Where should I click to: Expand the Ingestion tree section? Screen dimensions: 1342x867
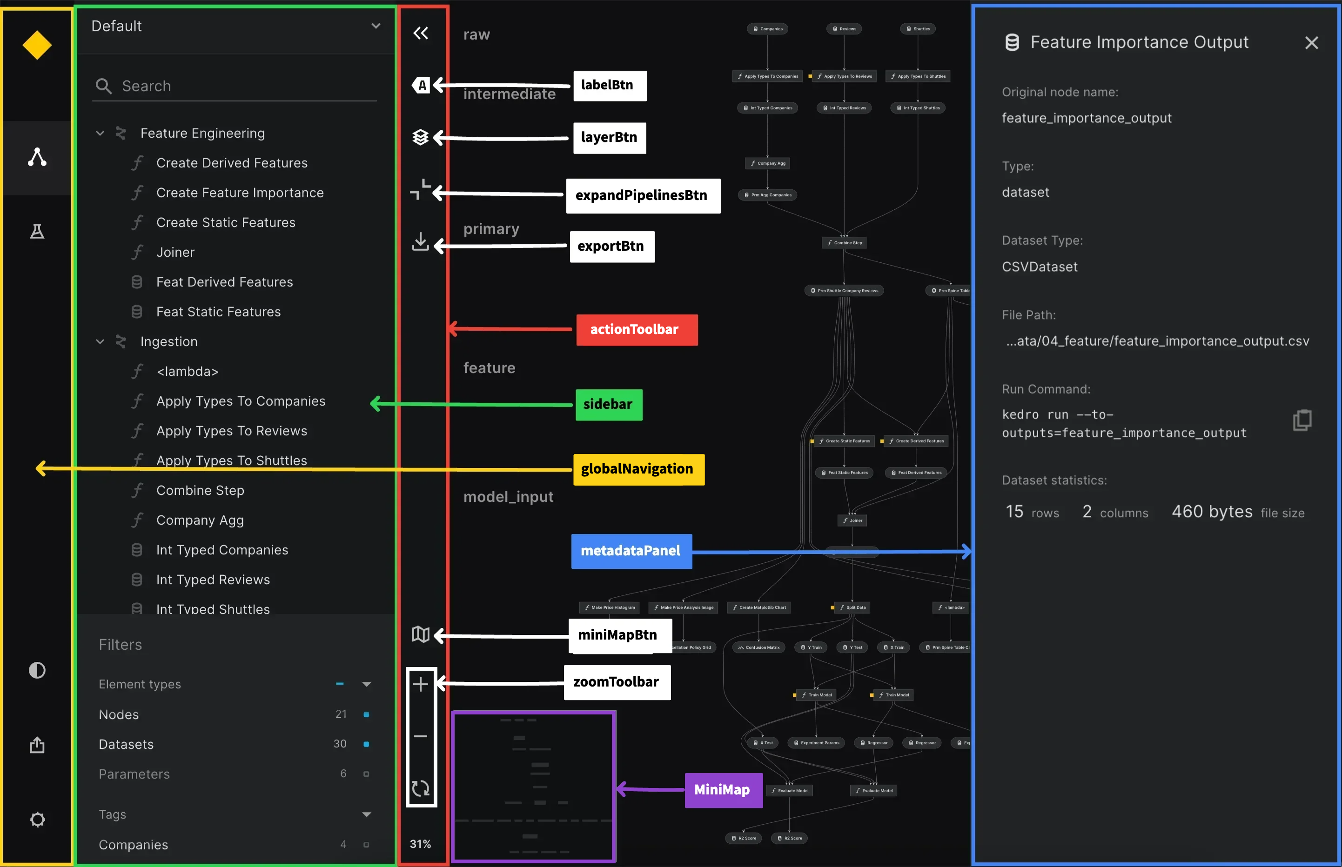pyautogui.click(x=102, y=341)
